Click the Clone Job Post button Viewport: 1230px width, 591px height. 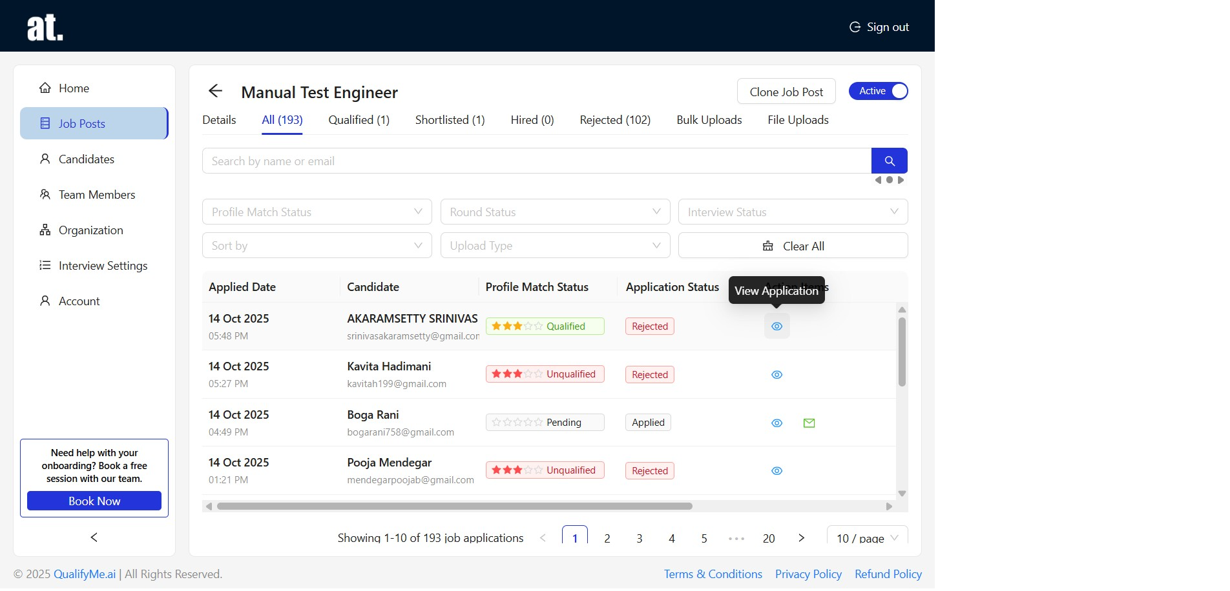pos(786,92)
